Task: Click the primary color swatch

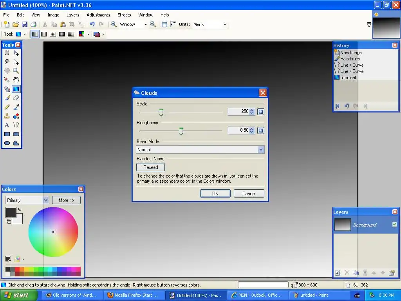Action: [11, 212]
